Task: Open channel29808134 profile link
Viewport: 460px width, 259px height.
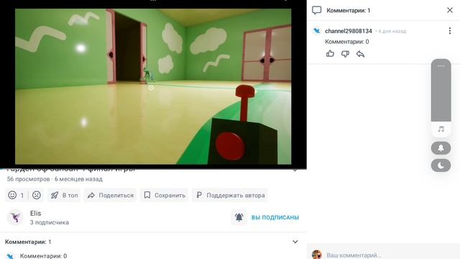Action: [x=348, y=31]
